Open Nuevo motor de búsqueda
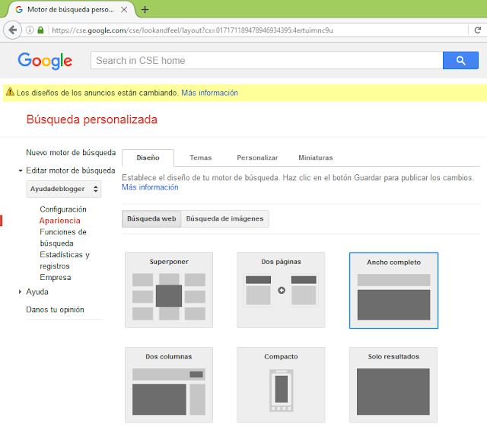 71,152
